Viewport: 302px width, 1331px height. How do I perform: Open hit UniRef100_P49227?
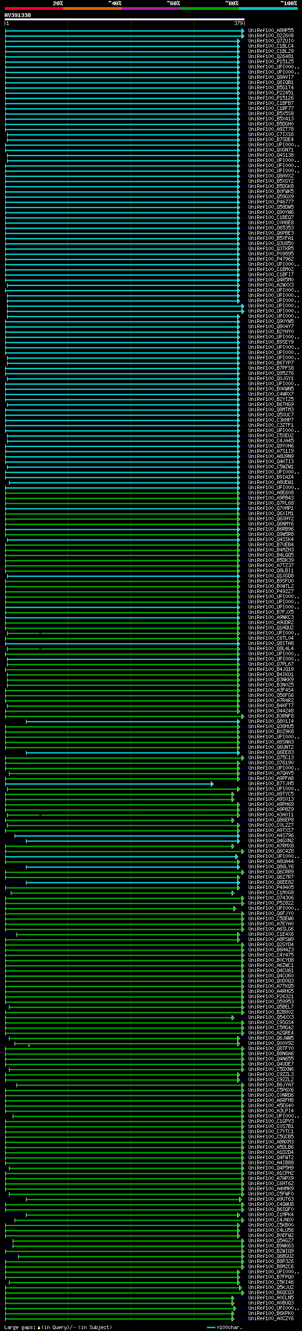click(x=271, y=591)
